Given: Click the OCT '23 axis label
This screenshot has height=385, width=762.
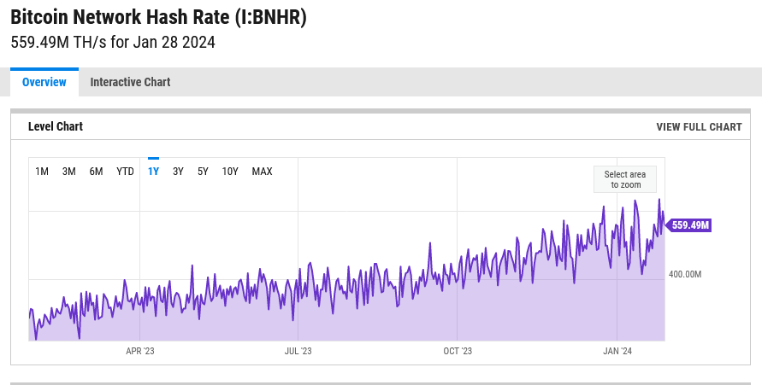Looking at the screenshot, I should (x=458, y=351).
